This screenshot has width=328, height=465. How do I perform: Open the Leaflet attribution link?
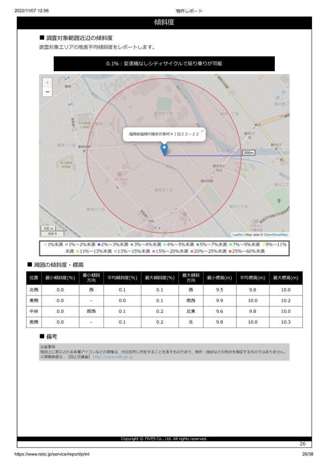(x=238, y=234)
